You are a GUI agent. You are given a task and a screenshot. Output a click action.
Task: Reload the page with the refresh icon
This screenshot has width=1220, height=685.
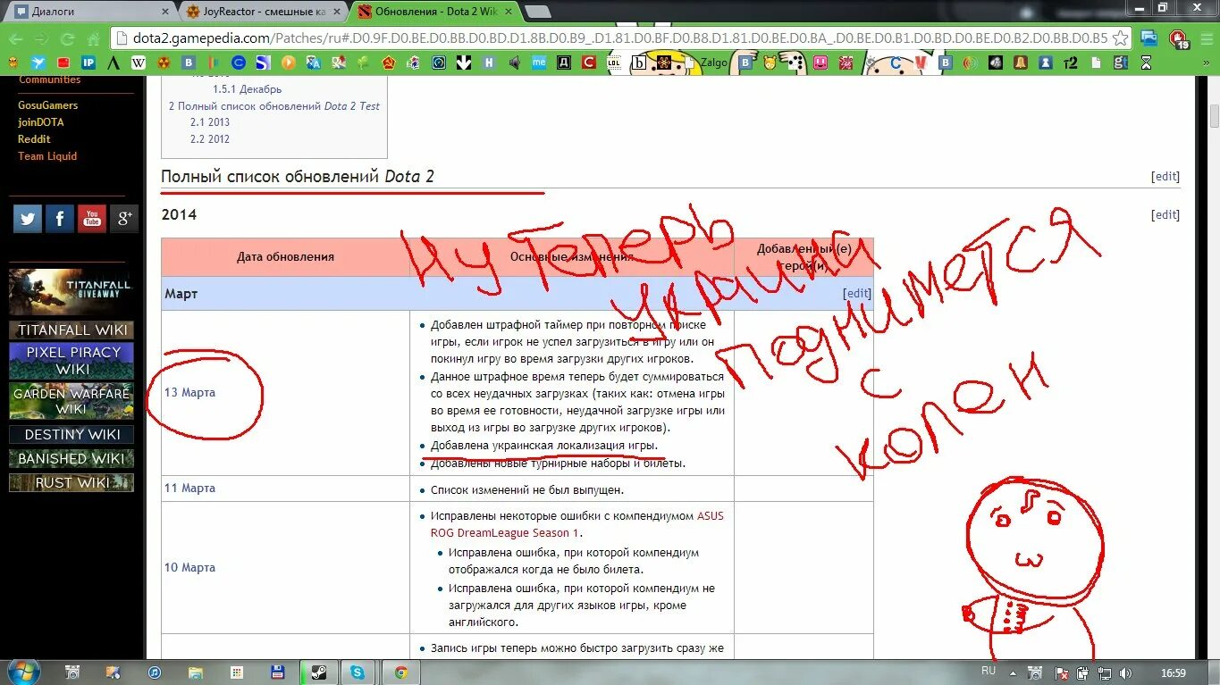68,38
